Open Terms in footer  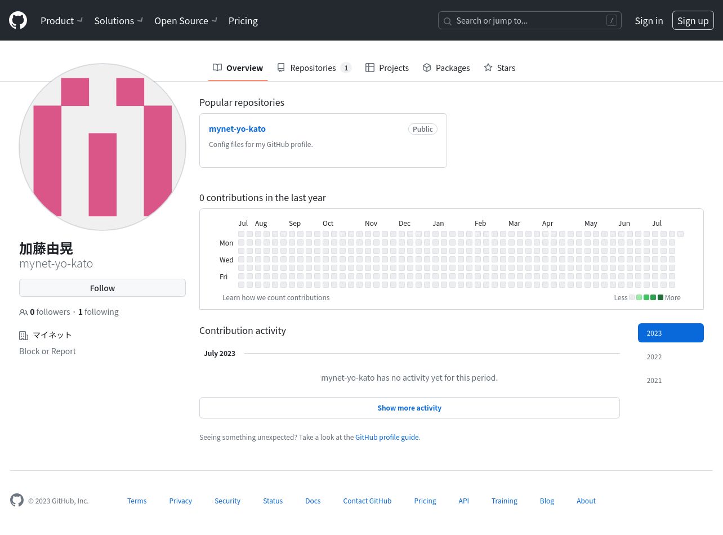coord(137,501)
